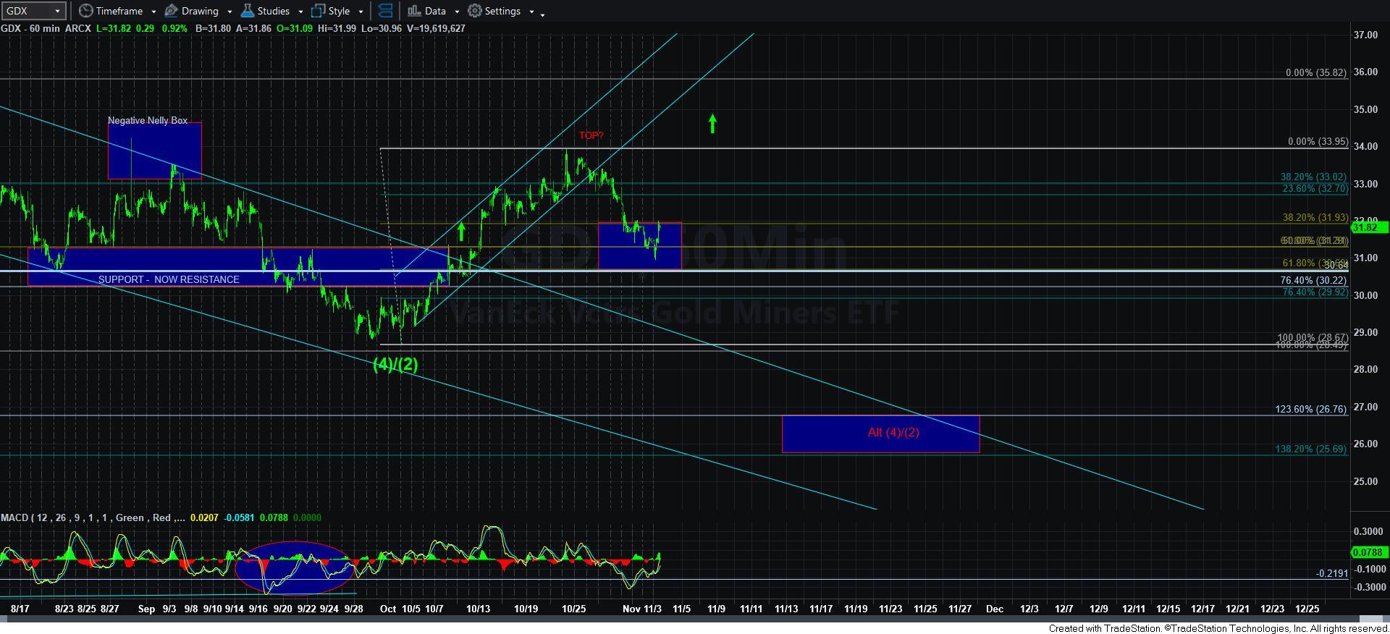1390x634 pixels.
Task: Click the Data bar-chart icon
Action: 413,11
